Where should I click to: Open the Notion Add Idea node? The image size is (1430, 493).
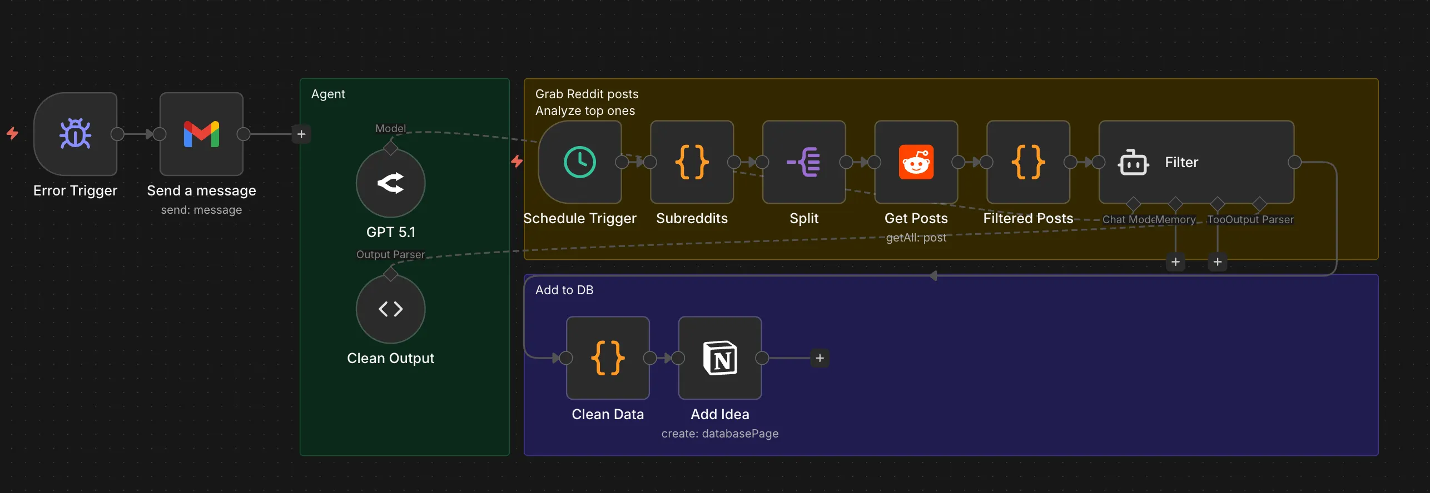[720, 358]
